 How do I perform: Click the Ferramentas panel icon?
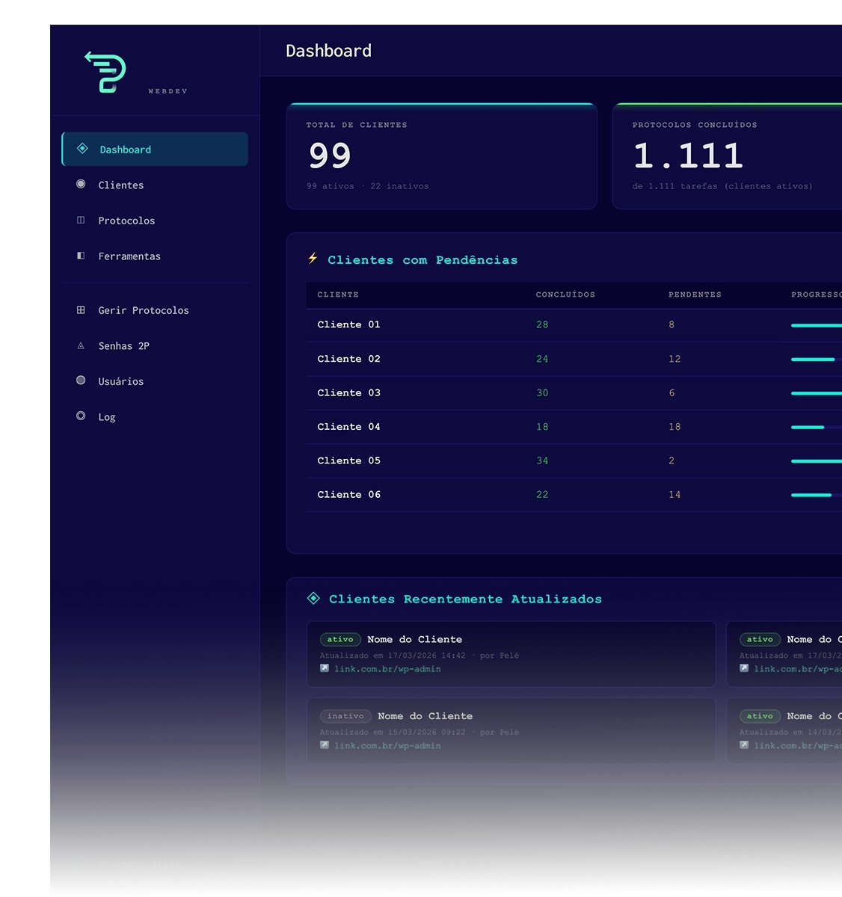point(82,256)
